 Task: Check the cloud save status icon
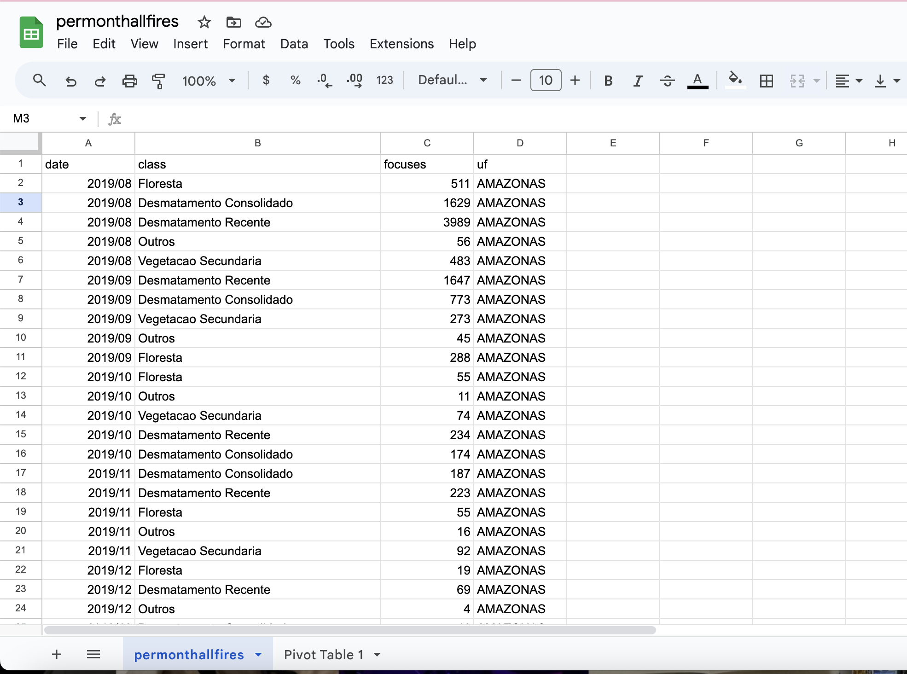click(263, 22)
